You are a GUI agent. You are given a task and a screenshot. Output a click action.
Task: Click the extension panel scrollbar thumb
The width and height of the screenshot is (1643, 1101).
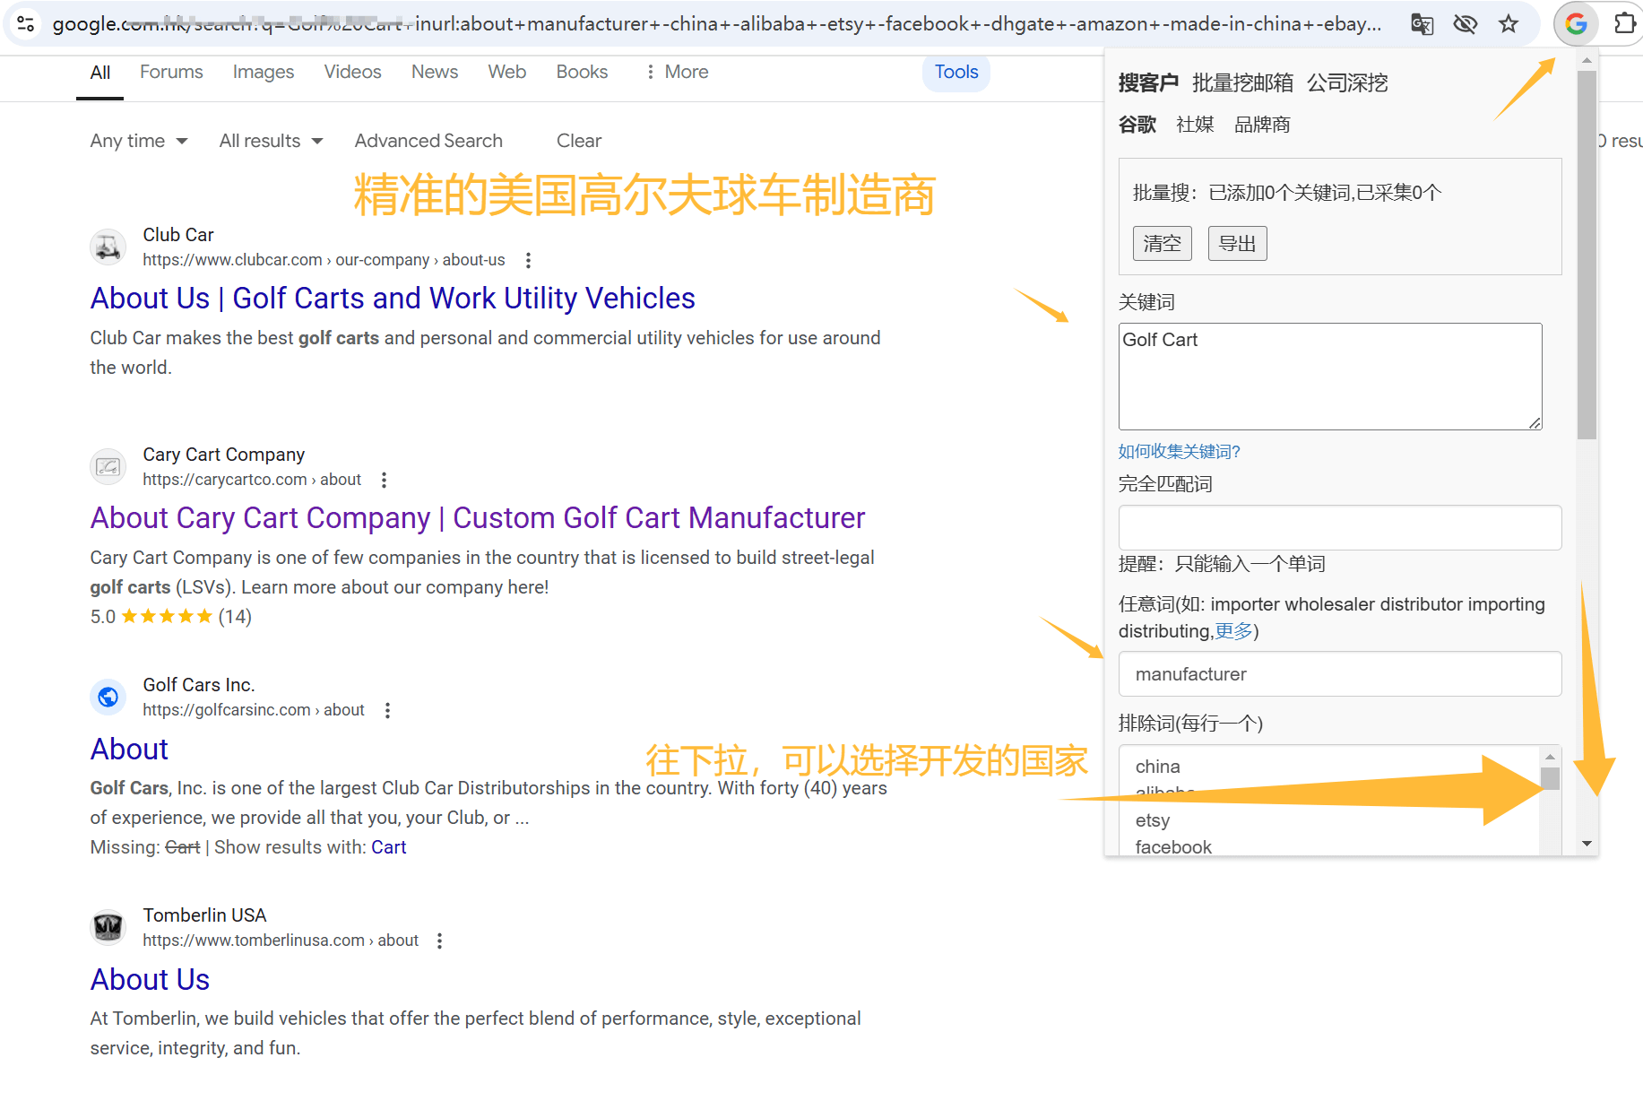pyautogui.click(x=1587, y=256)
